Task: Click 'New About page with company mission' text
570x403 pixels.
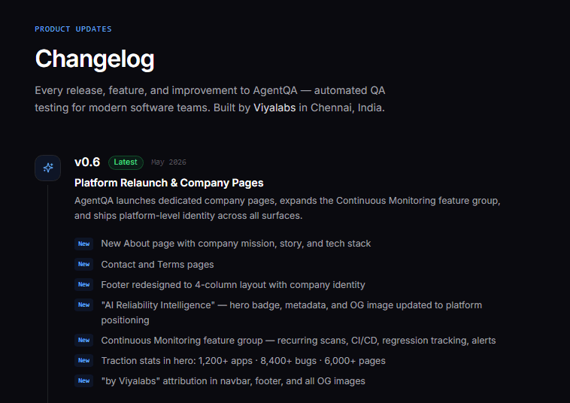Action: coord(236,244)
